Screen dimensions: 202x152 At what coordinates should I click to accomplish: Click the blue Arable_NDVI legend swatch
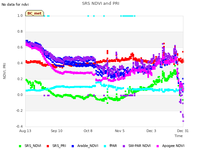73,146
